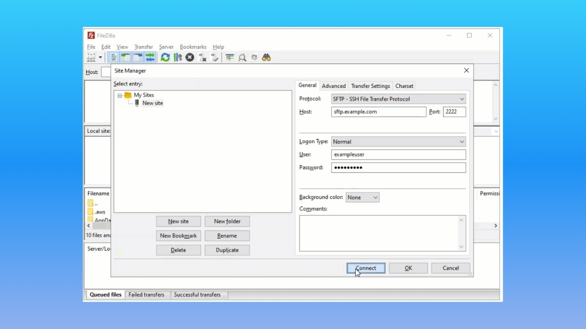The image size is (586, 329).
Task: Toggle the transfer queue display icon
Action: pos(150,58)
